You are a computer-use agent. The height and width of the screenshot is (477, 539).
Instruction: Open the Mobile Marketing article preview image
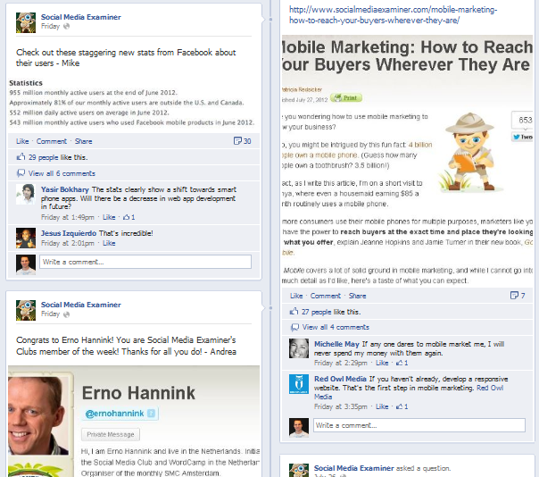pos(407,160)
